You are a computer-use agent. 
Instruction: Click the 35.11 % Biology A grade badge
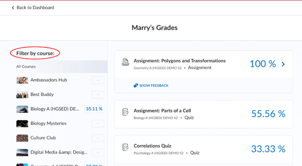coord(94,109)
